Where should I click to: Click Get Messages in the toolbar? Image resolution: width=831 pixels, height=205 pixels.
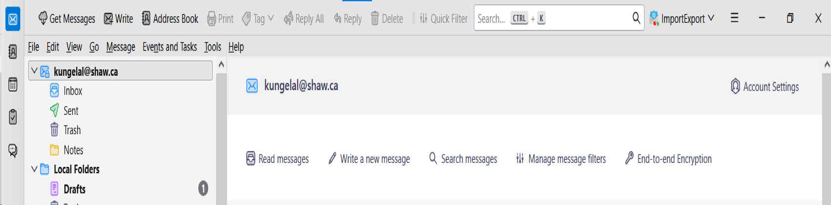67,19
